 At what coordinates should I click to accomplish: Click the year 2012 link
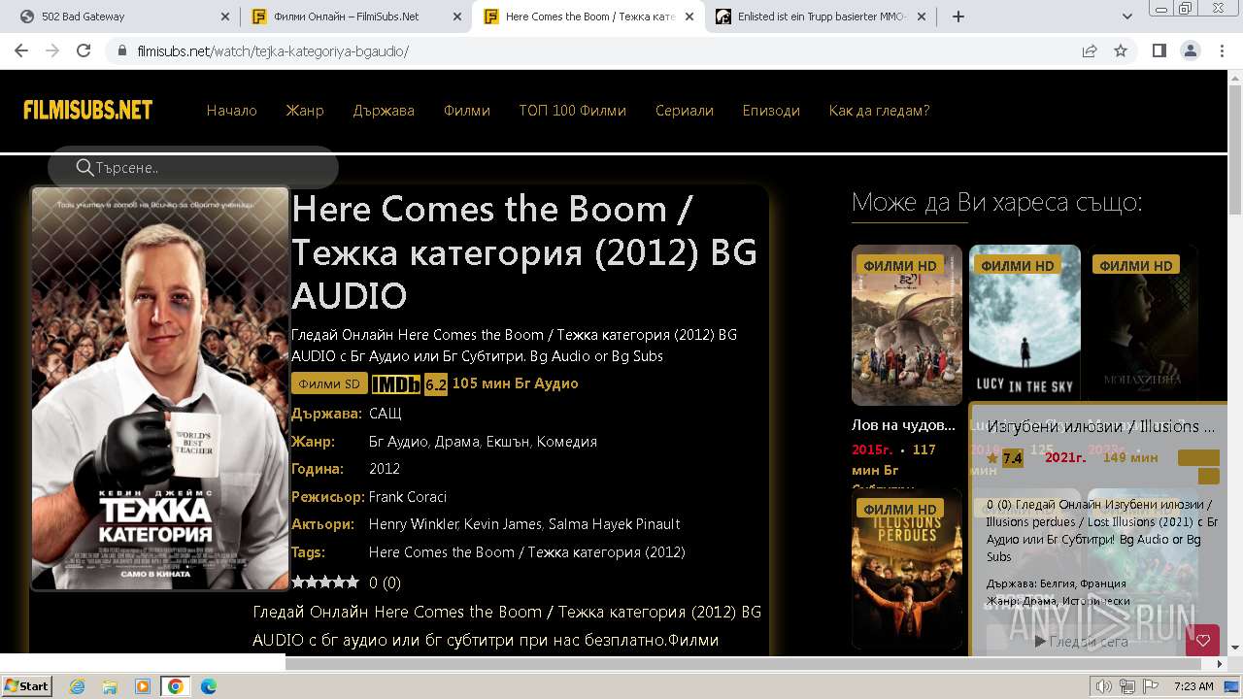pos(385,469)
